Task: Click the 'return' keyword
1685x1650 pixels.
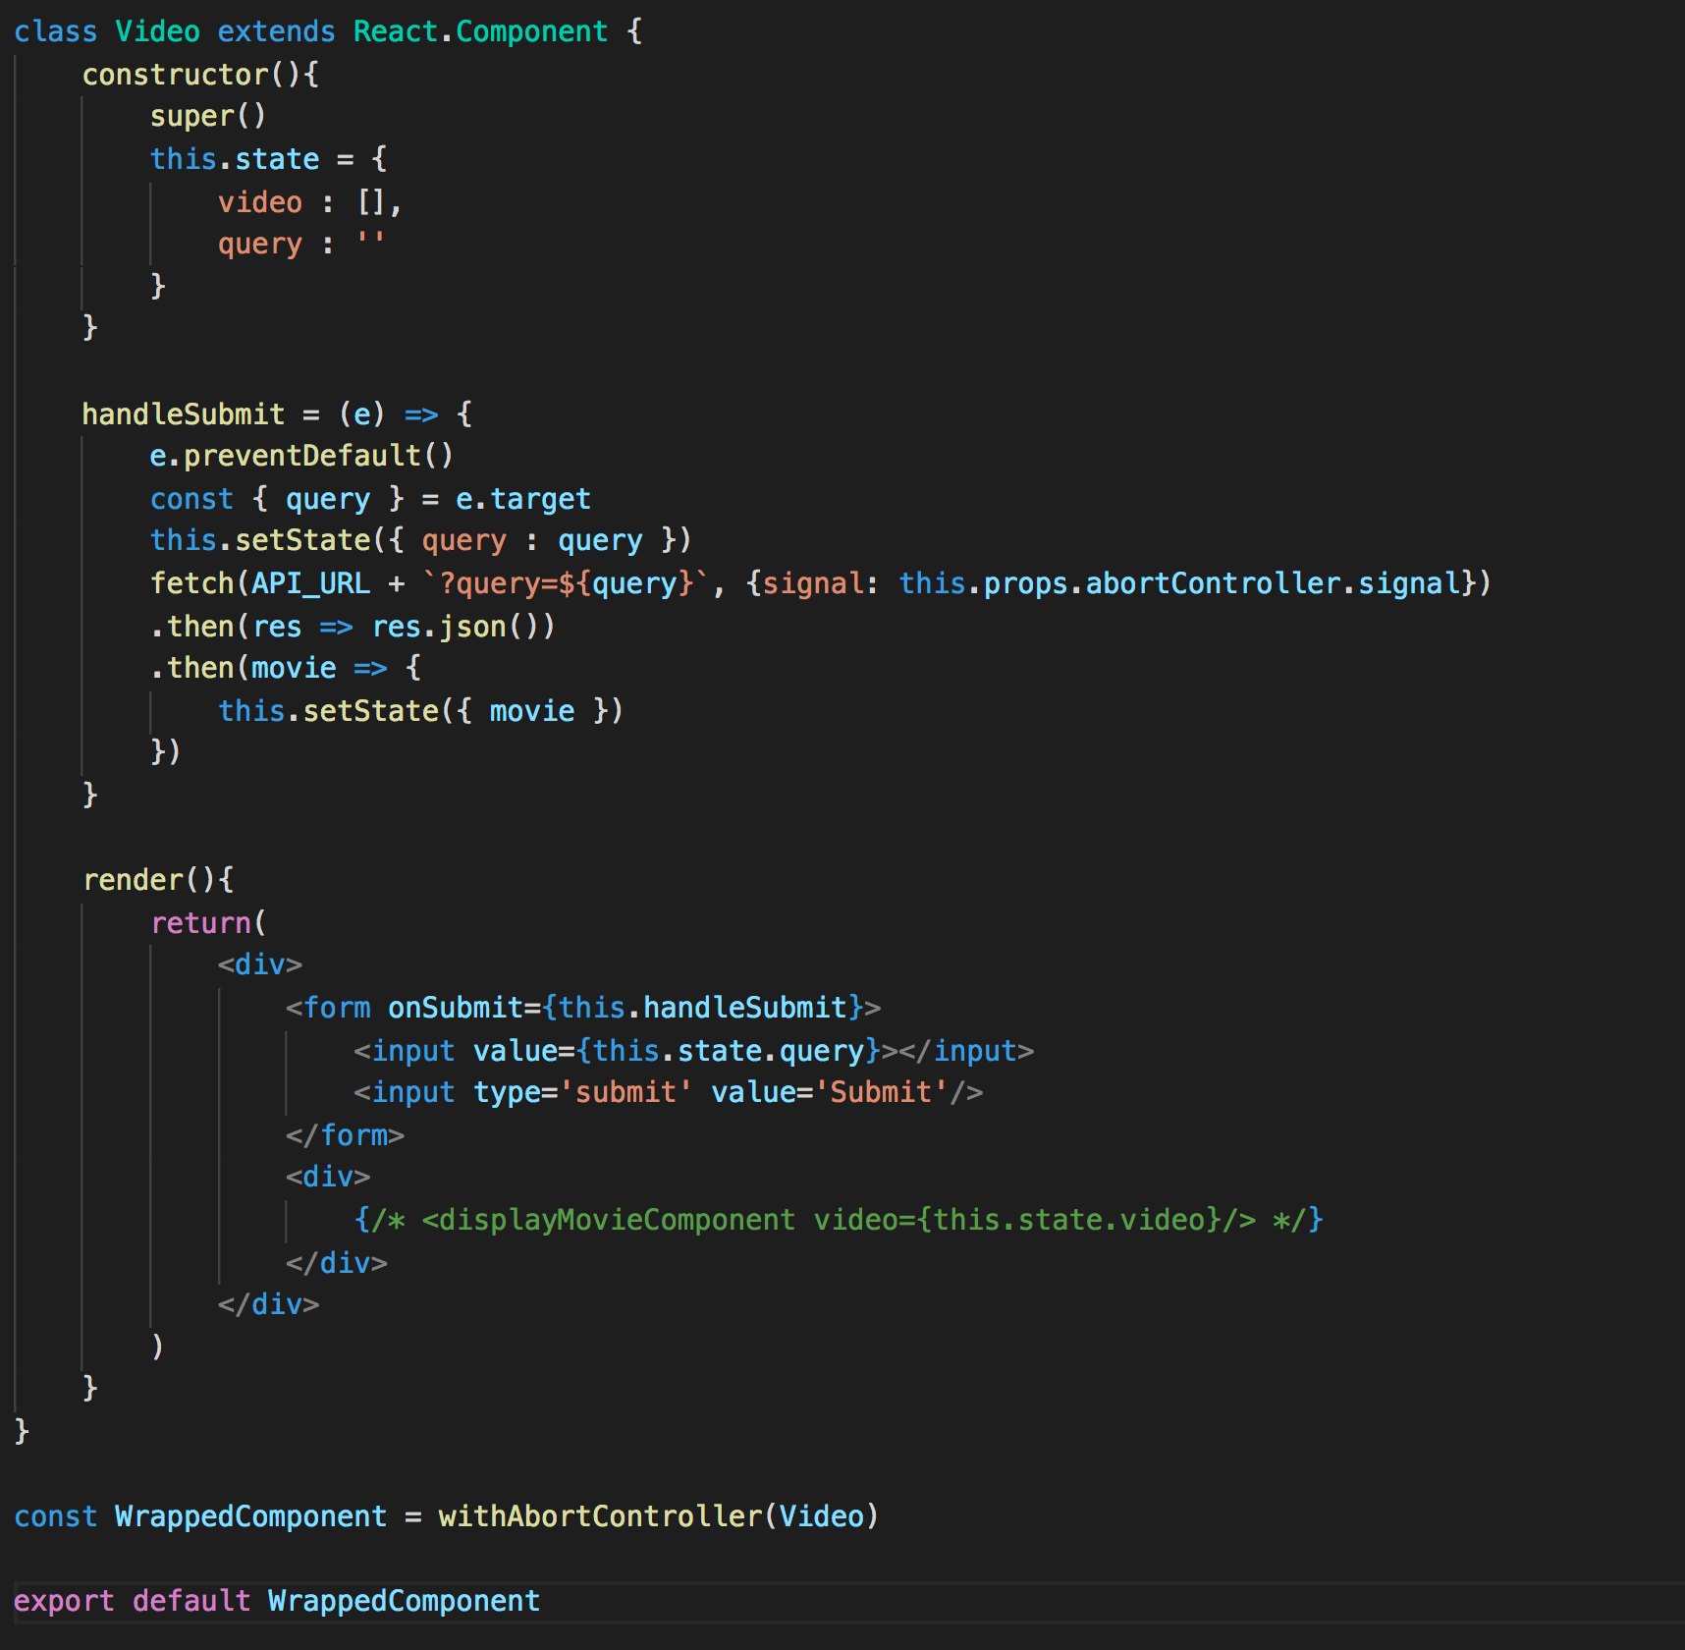Action: (x=201, y=923)
